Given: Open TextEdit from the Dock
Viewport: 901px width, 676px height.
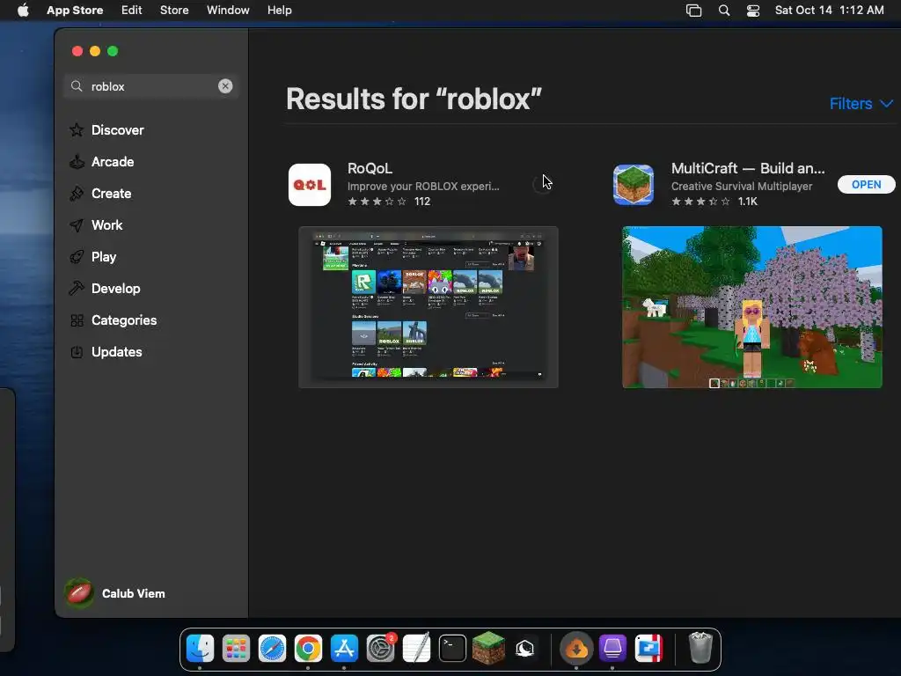Looking at the screenshot, I should (416, 649).
